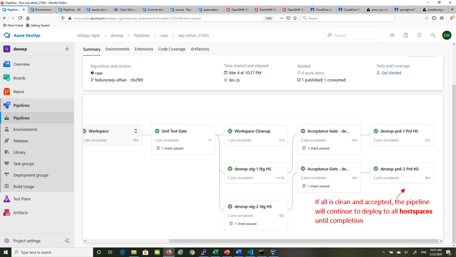Open the Windows Start menu
The height and width of the screenshot is (257, 456).
pos(6,252)
